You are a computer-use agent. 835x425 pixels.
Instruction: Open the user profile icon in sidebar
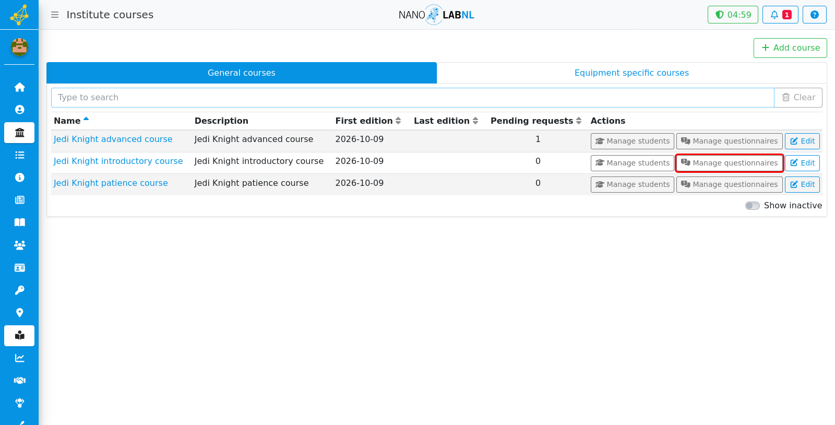point(19,110)
